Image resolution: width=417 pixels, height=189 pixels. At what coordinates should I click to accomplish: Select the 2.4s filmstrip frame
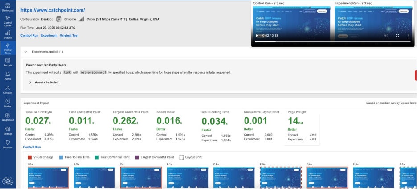[327, 177]
